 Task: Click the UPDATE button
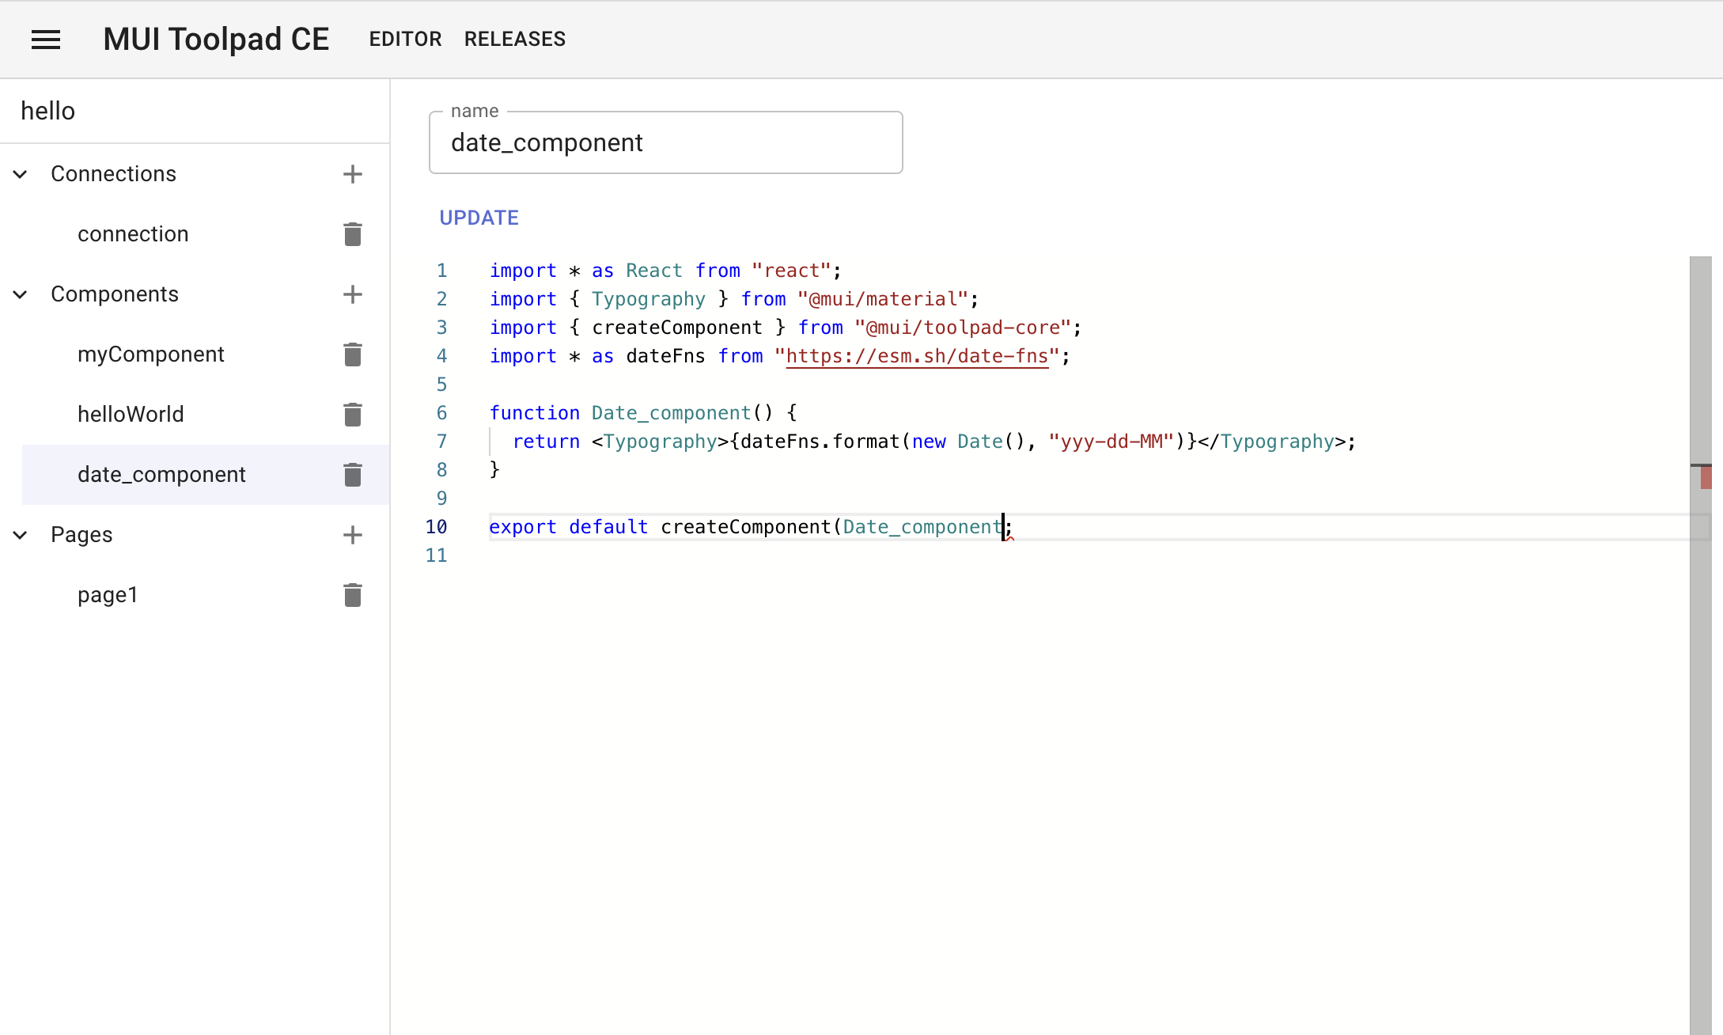click(x=479, y=218)
